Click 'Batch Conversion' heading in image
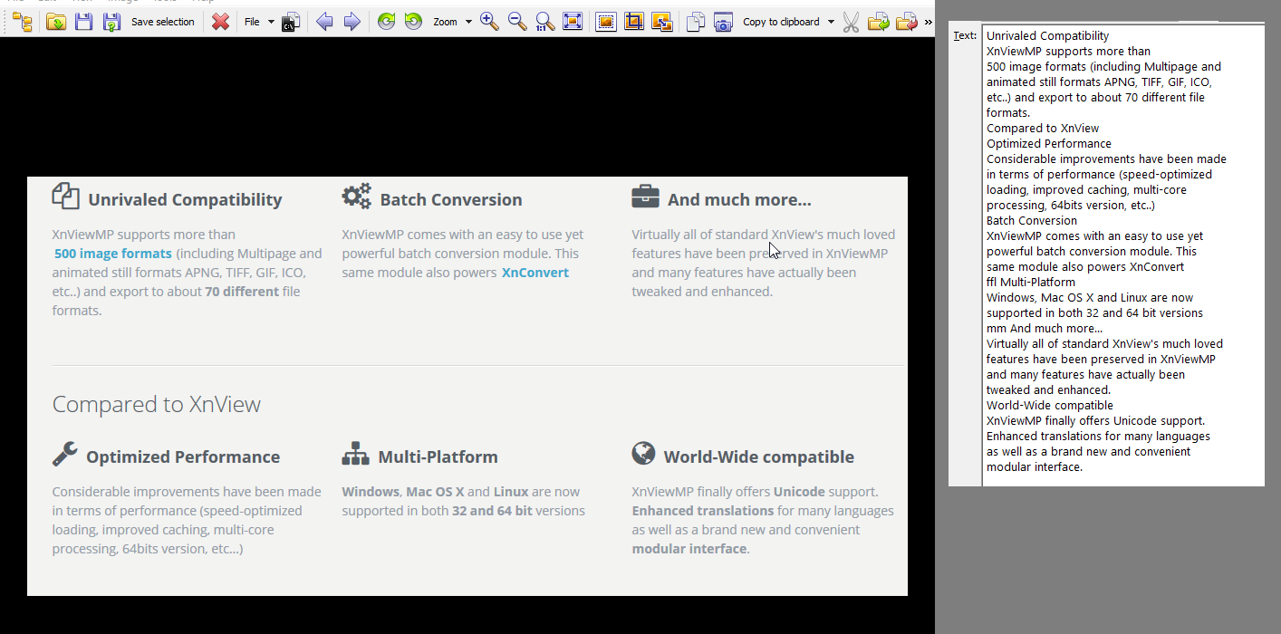The width and height of the screenshot is (1281, 634). [x=451, y=200]
